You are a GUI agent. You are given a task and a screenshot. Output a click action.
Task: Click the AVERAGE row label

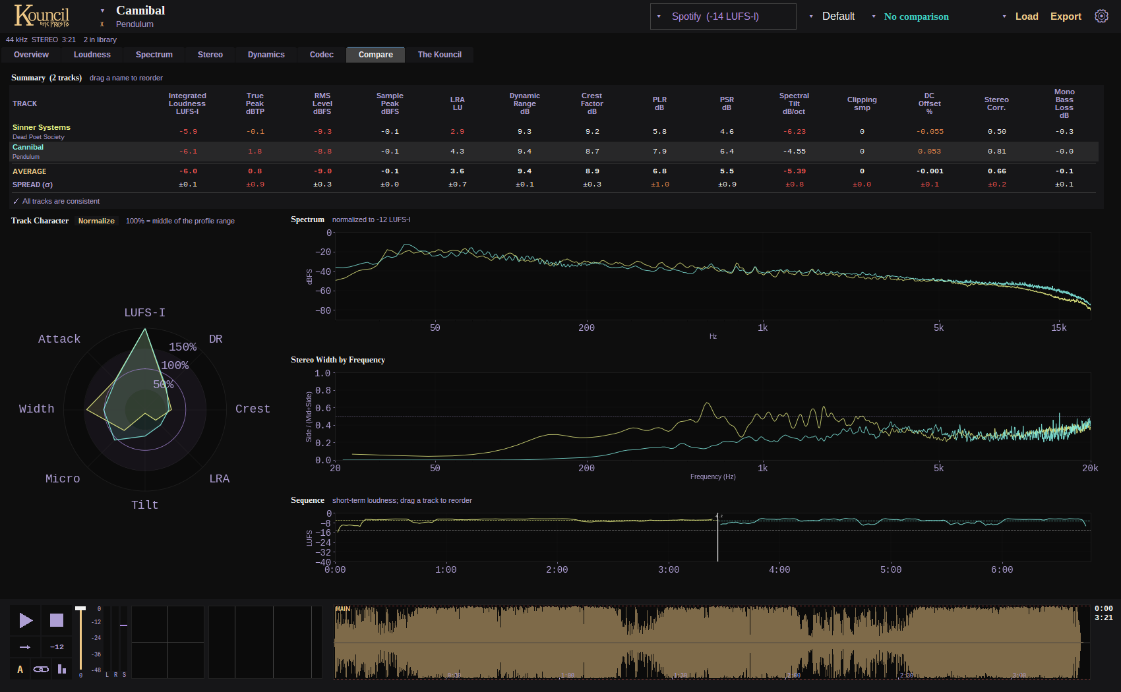[x=30, y=171]
